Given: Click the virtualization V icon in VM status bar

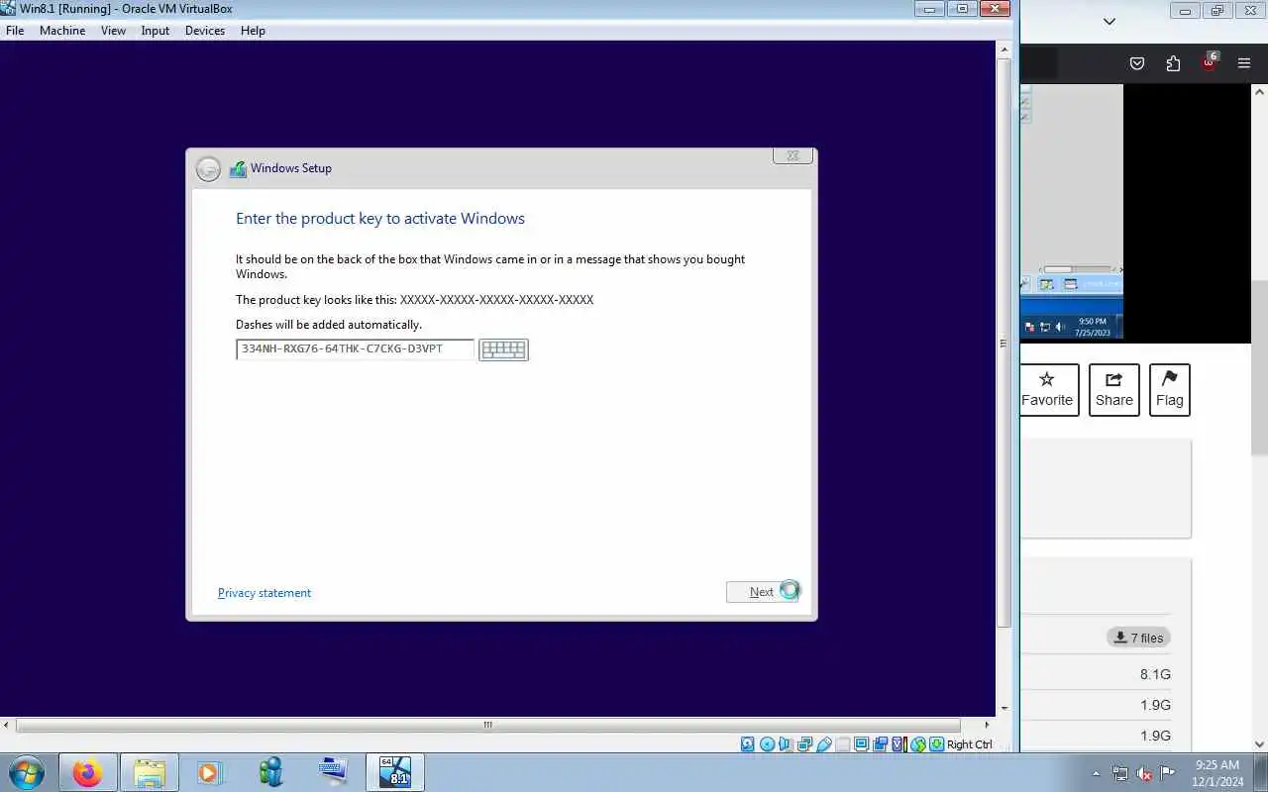Looking at the screenshot, I should (898, 744).
